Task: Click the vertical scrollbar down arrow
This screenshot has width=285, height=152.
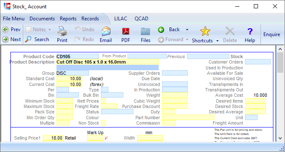Action: pyautogui.click(x=280, y=138)
